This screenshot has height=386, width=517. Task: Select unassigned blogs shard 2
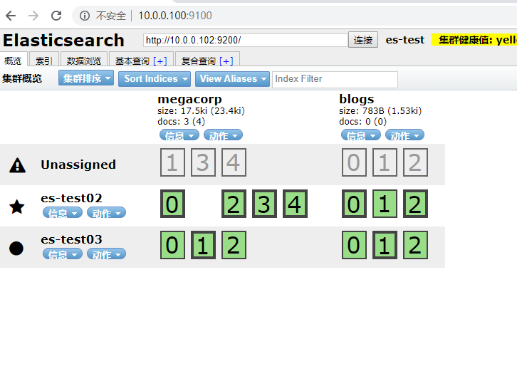coord(415,162)
